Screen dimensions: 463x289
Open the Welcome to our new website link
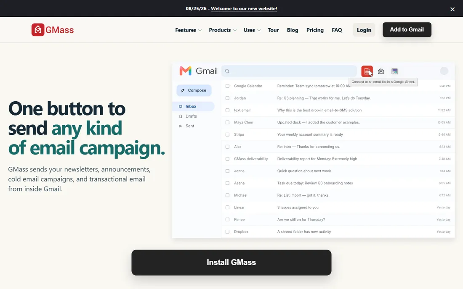pos(244,8)
